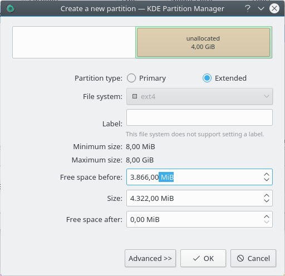Confirm with the OK button
This screenshot has height=276, width=285.
[203, 258]
